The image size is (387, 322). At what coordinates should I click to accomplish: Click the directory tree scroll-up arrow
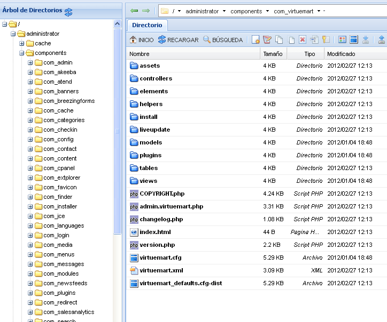click(117, 23)
